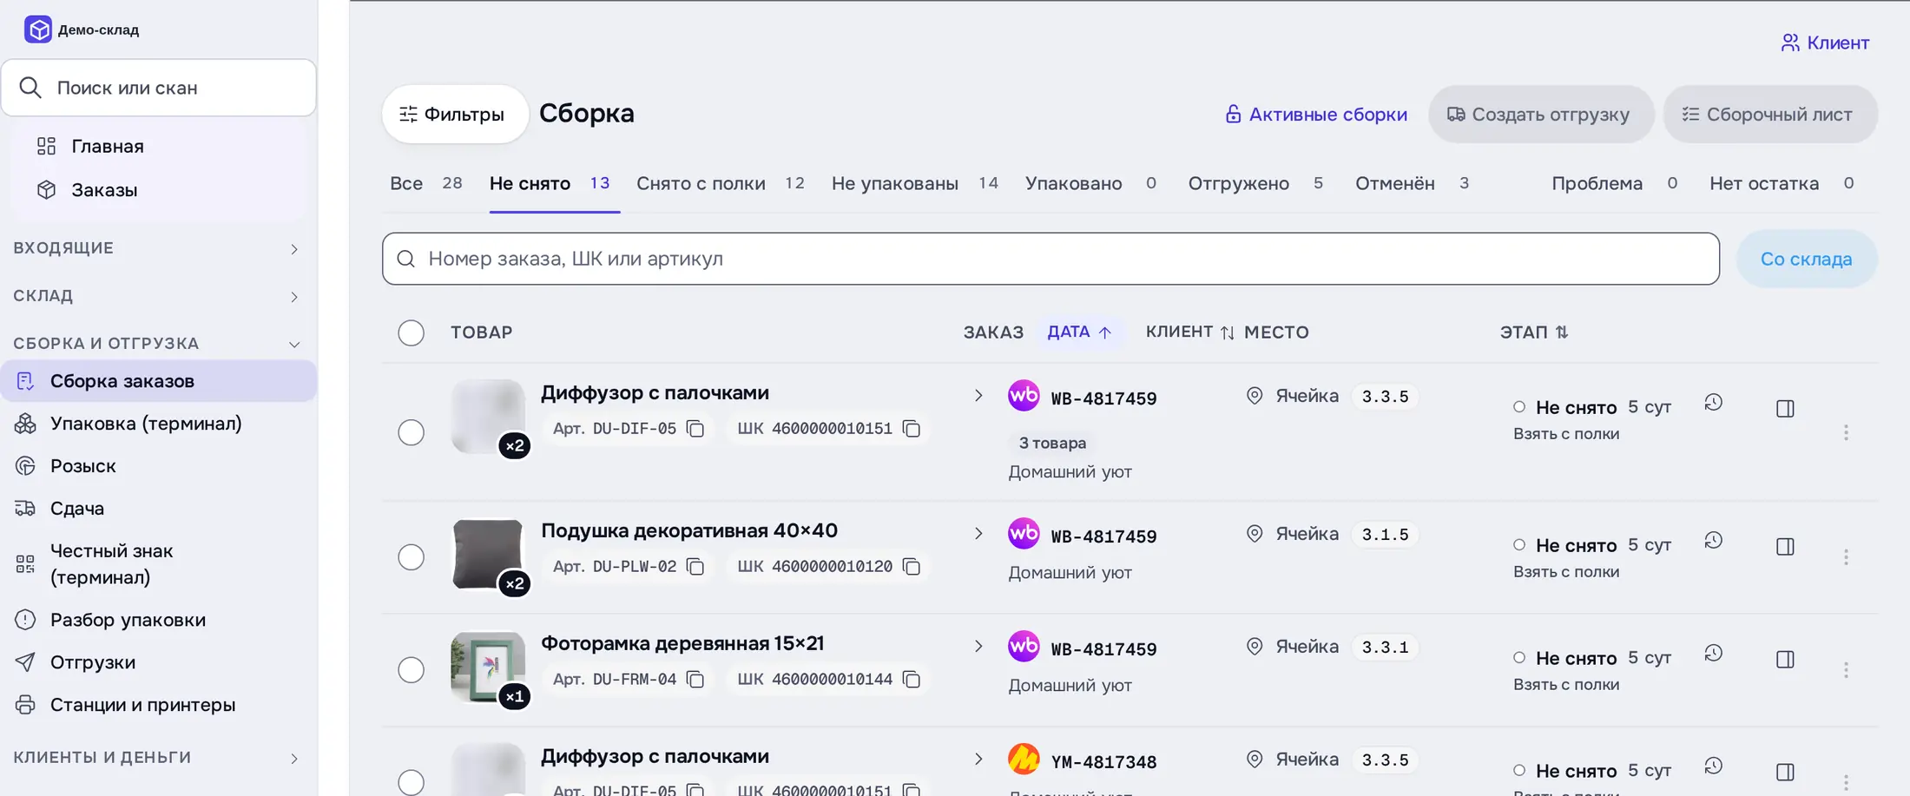Open history for YM-4817348 row

coord(1713,766)
